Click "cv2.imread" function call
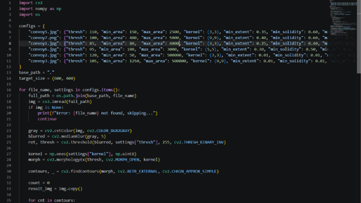 tap(54, 101)
